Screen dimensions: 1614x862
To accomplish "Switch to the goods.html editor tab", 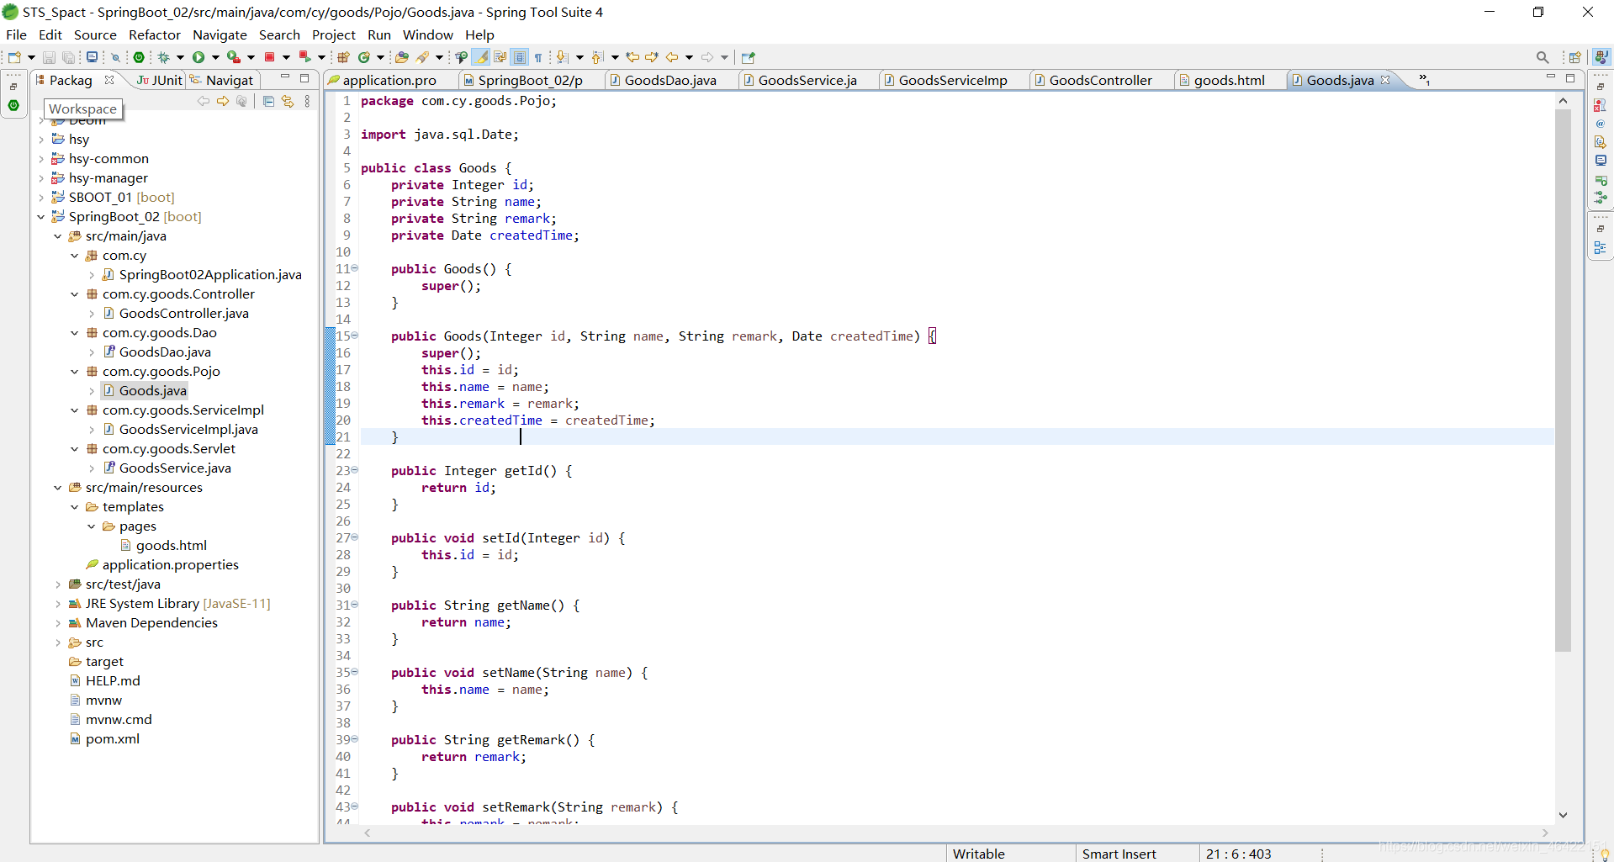I will coord(1229,80).
